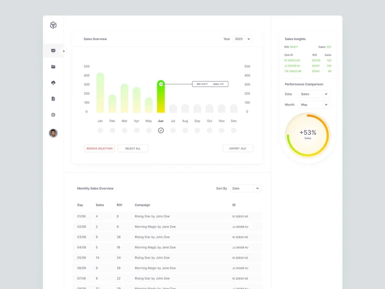
Task: Click the Sales column header in table
Action: [x=100, y=205]
